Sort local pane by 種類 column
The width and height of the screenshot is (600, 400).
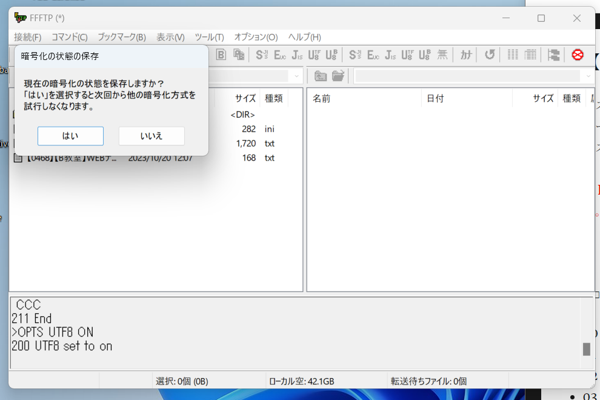click(x=273, y=98)
